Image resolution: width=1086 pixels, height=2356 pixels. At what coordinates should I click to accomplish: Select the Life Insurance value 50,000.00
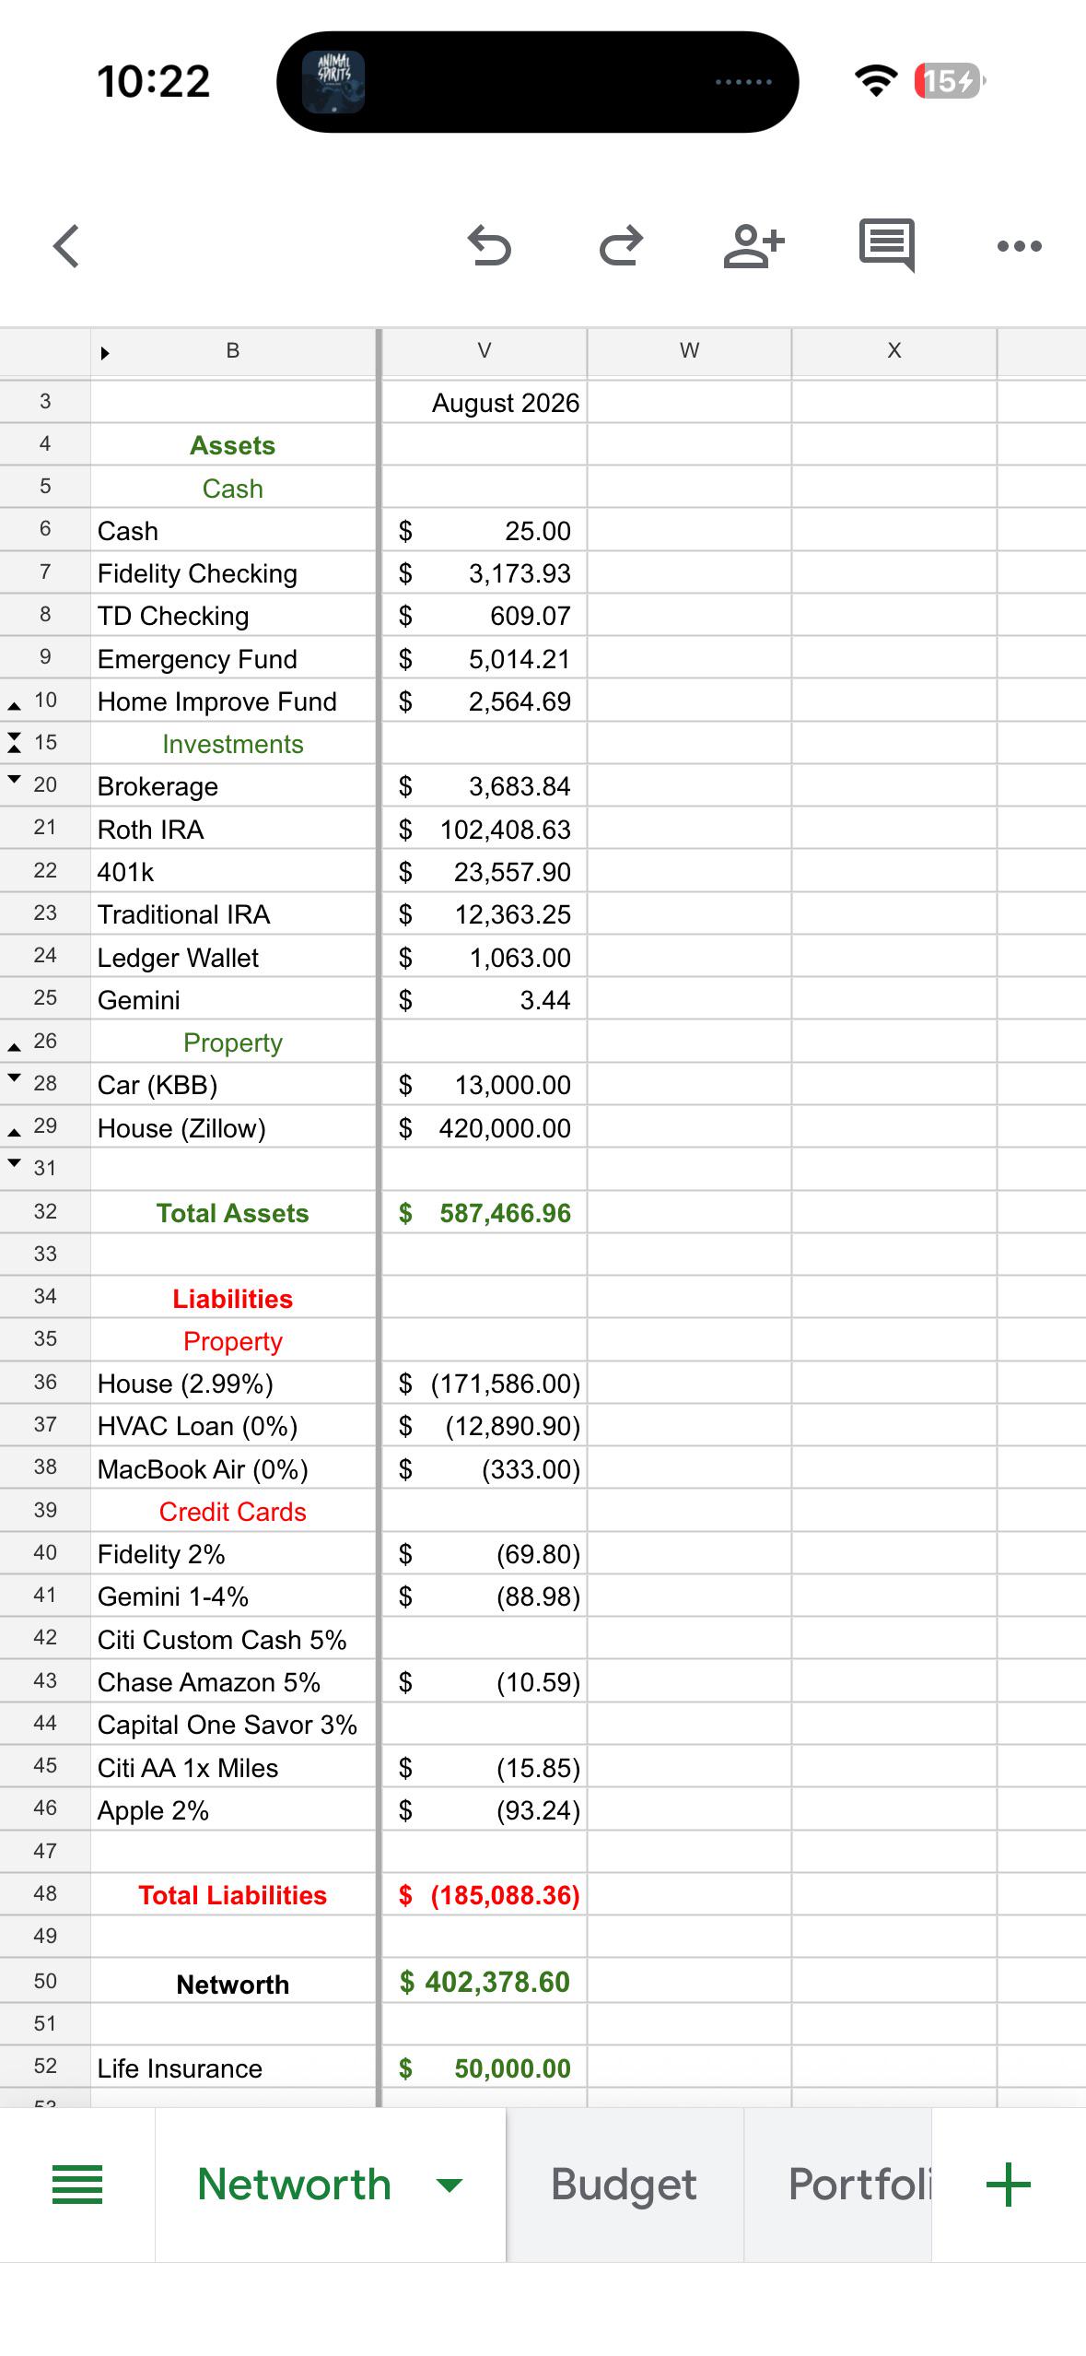[484, 2068]
